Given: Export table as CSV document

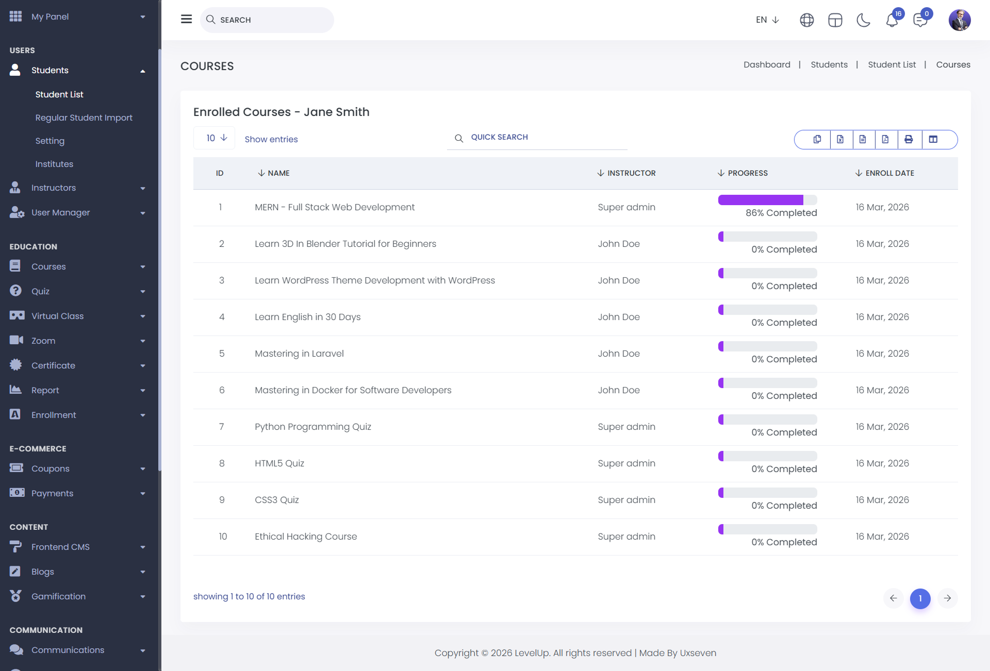Looking at the screenshot, I should click(863, 139).
